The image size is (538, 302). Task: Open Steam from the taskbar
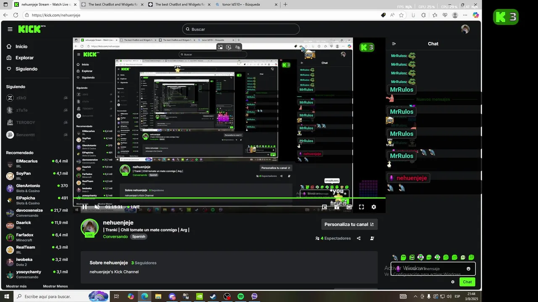tap(214, 297)
